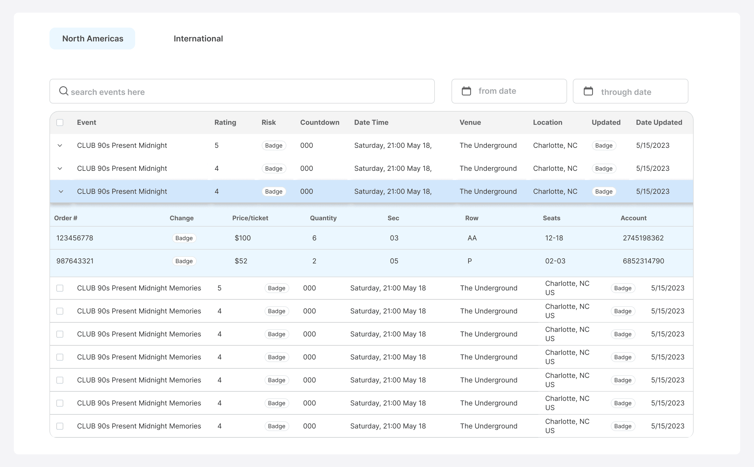Select the North Americas tab
The height and width of the screenshot is (467, 754).
click(92, 39)
